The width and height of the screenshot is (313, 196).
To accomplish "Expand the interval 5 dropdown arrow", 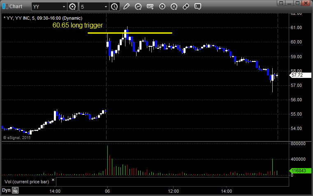I will [x=106, y=7].
